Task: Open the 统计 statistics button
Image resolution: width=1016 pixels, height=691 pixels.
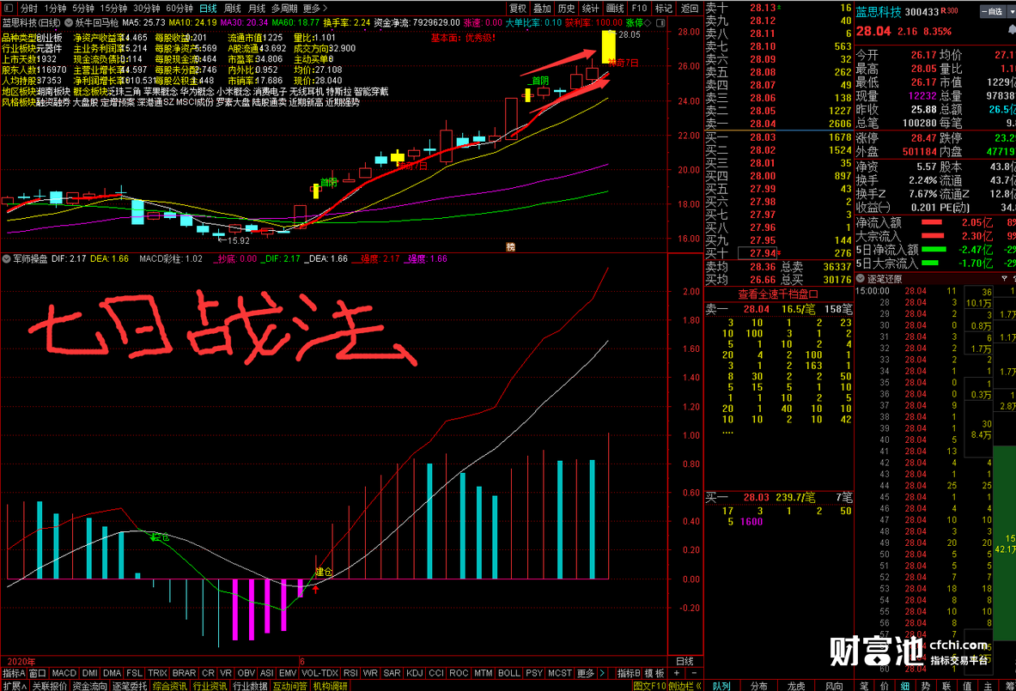Action: (x=590, y=9)
